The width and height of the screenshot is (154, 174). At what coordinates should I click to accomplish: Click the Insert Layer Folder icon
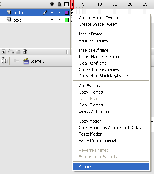pos(18,51)
